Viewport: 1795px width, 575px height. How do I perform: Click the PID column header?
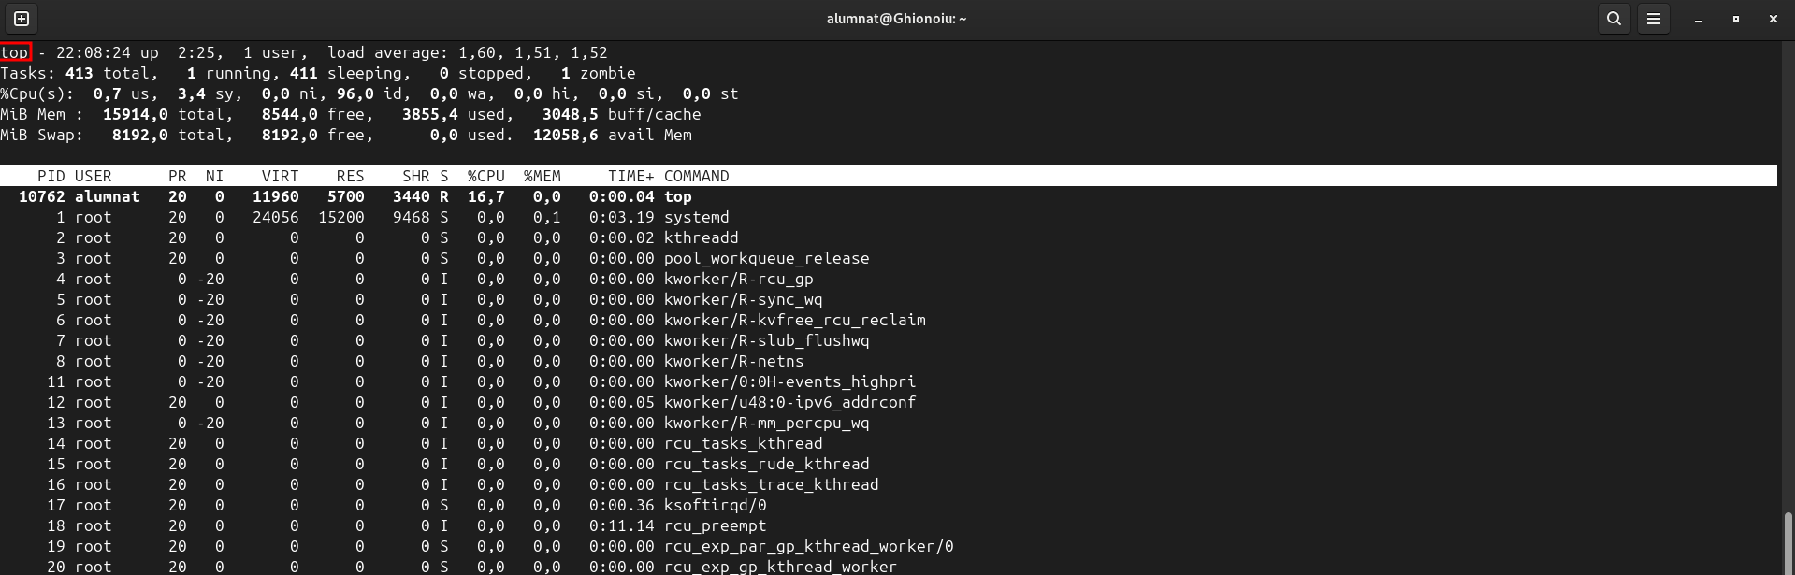coord(51,176)
